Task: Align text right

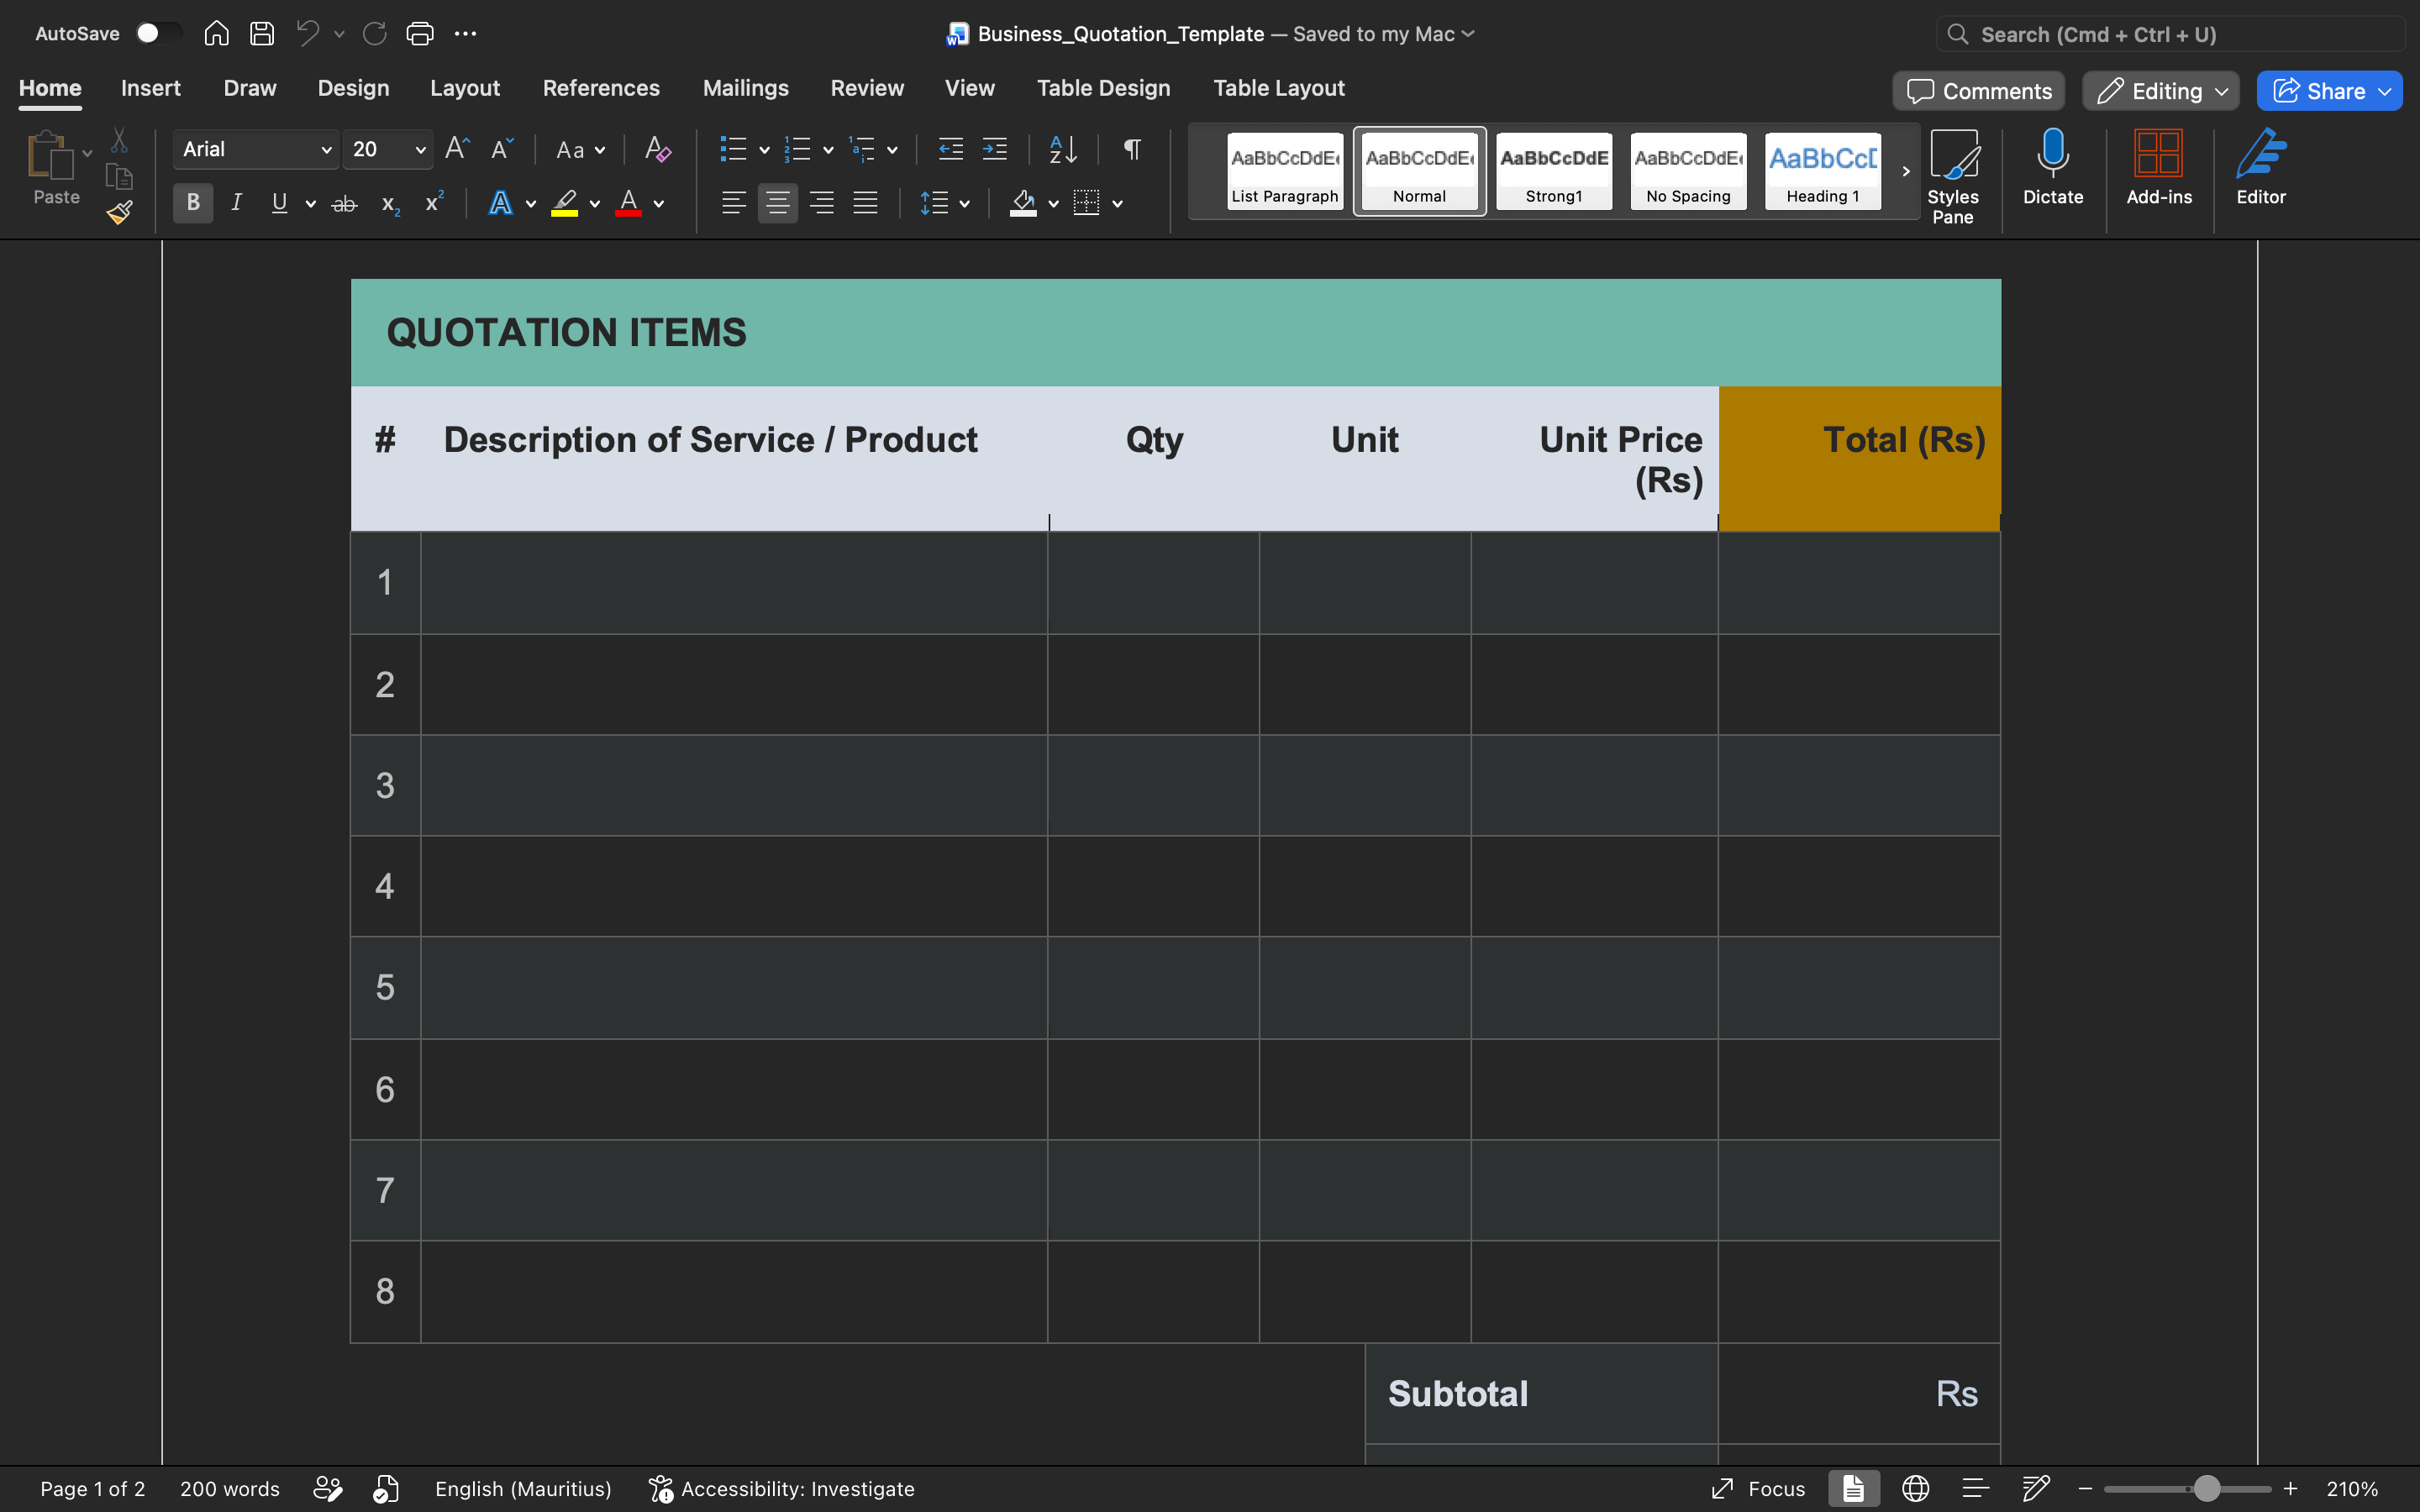Action: 822,203
